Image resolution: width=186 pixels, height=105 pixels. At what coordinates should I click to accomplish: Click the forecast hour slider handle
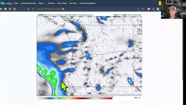[63, 9]
